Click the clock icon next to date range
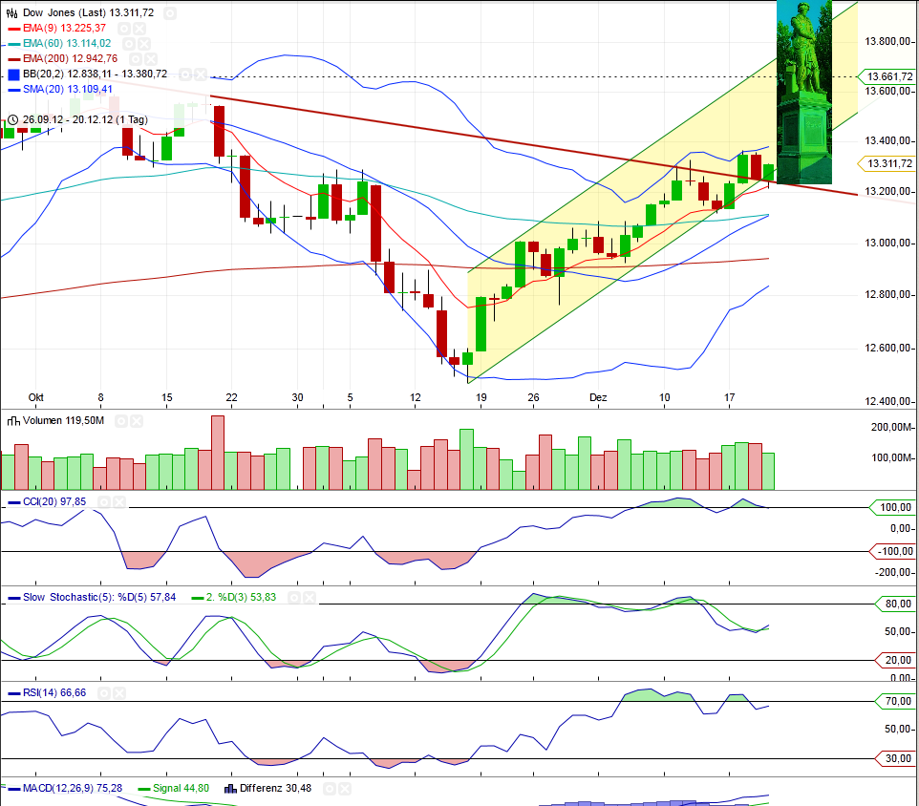This screenshot has width=919, height=806. coord(12,119)
